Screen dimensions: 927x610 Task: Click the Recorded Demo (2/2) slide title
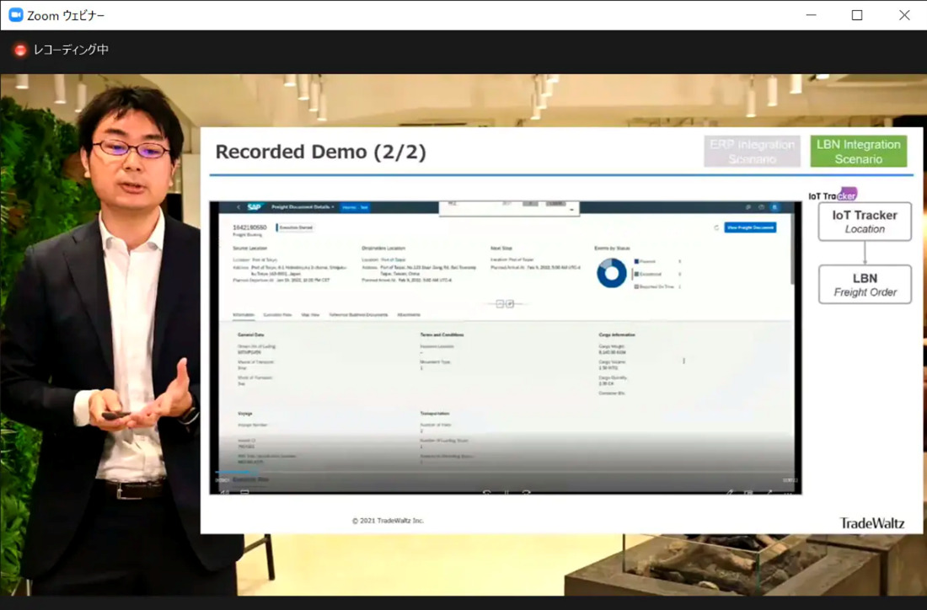(320, 152)
